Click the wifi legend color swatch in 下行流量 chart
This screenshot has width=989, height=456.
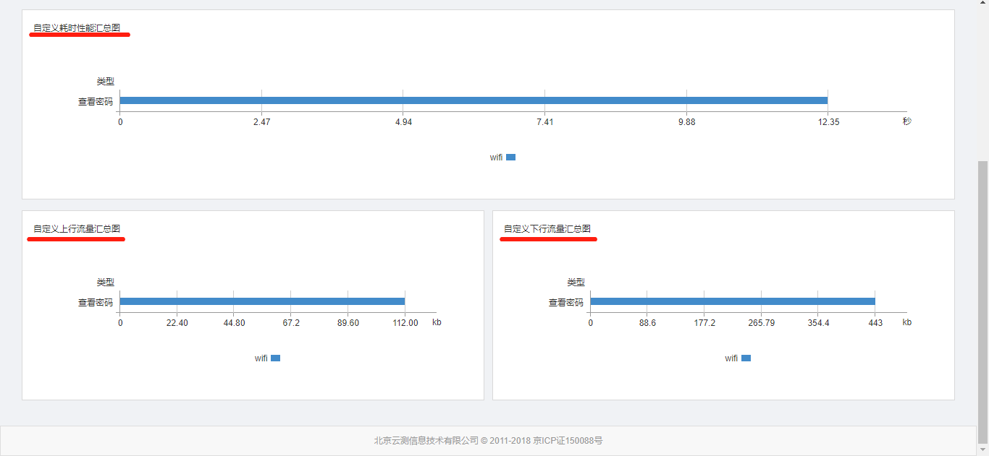coord(746,358)
